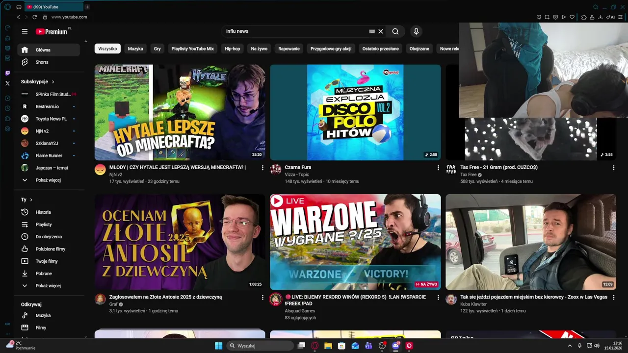
Task: Open Historia in the sidebar
Action: 48,212
